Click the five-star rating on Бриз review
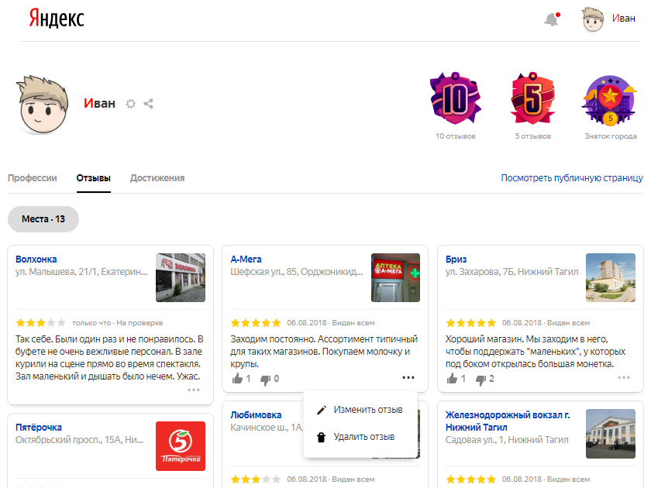Image resolution: width=651 pixels, height=488 pixels. 471,323
